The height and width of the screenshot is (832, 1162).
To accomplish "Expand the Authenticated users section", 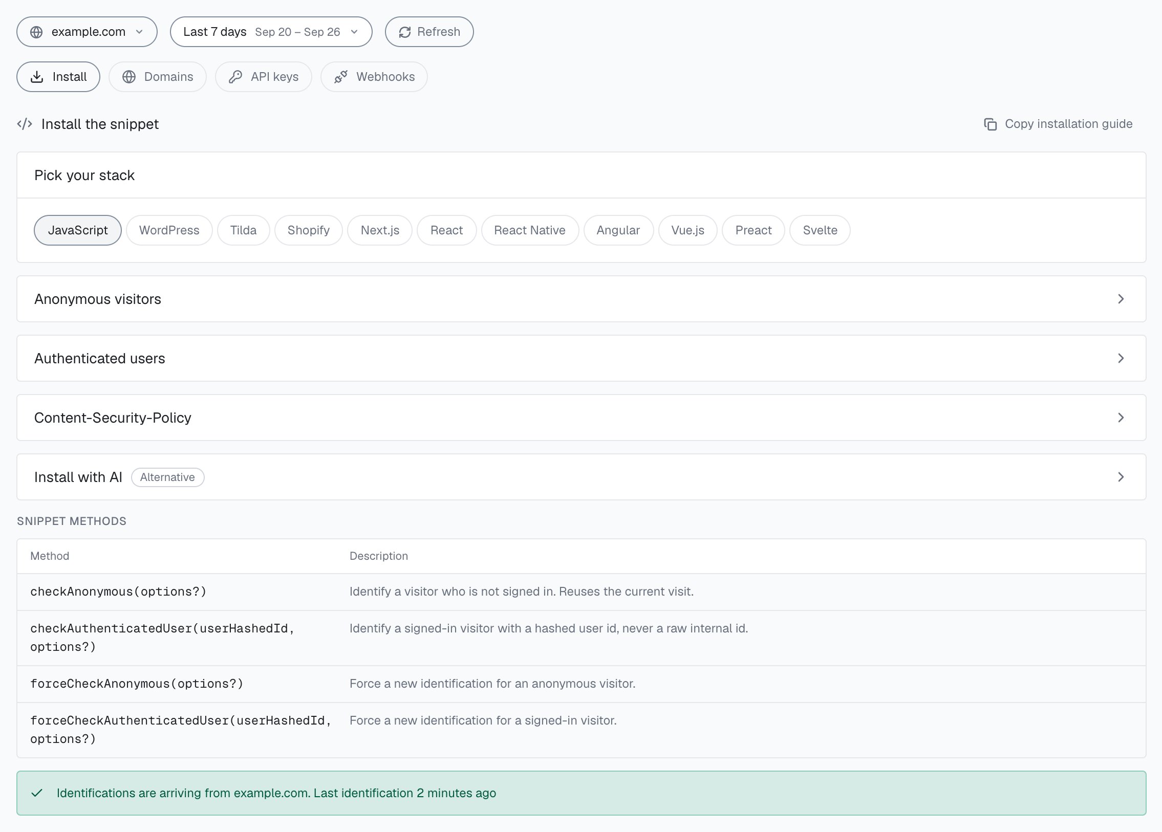I will click(x=581, y=358).
